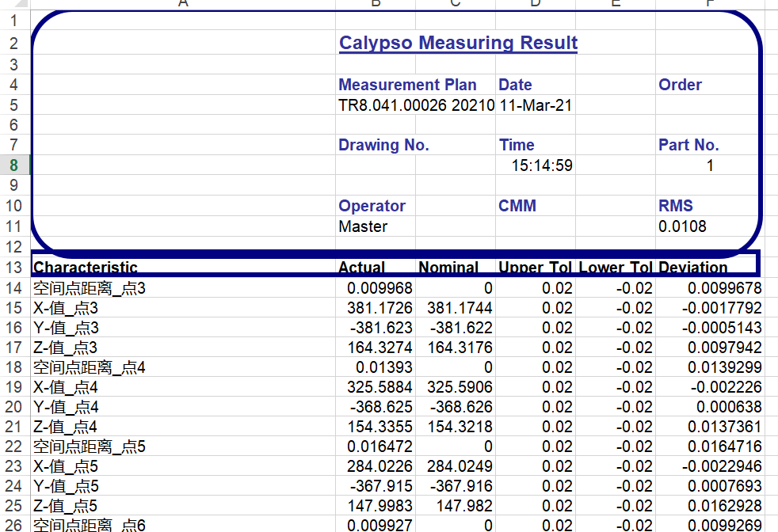Select the Drawing No. label cell
Screen dimensions: 778x532
(383, 145)
